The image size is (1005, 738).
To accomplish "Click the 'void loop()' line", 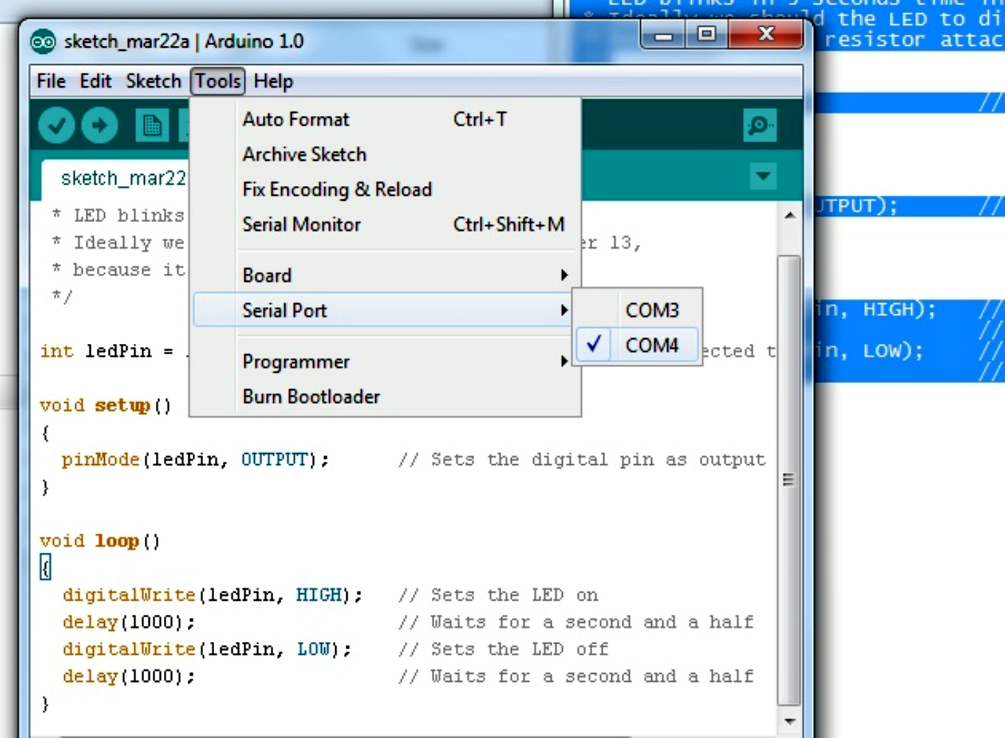I will [100, 541].
